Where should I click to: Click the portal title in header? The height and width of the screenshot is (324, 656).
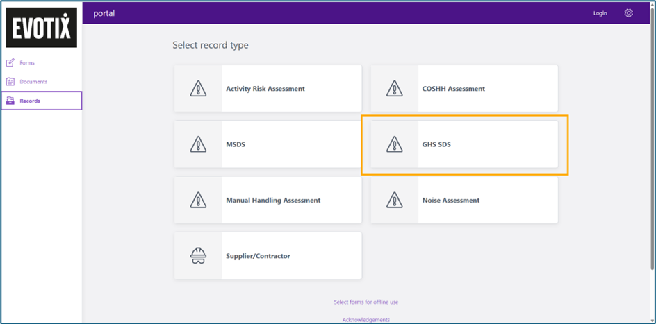pos(104,13)
